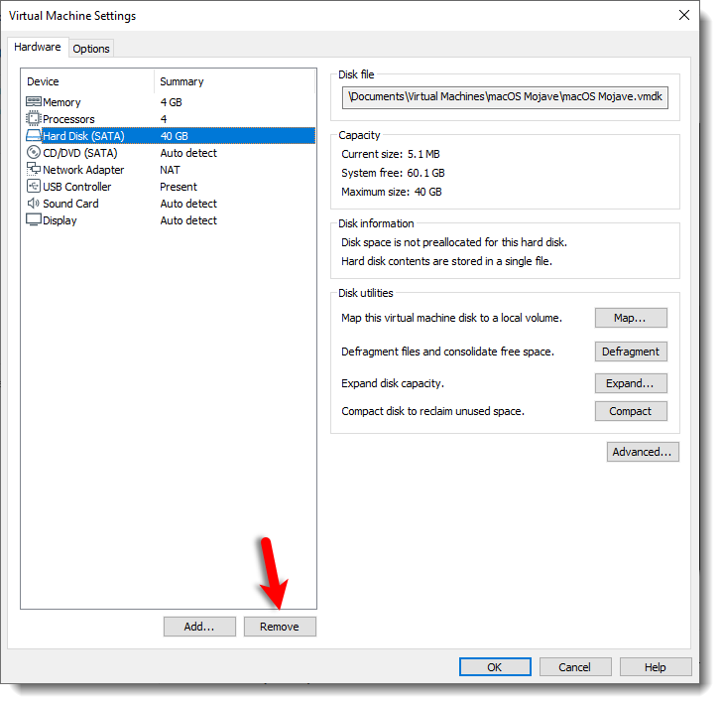
Task: Click the Hard Disk (SATA) drive icon
Action: tap(34, 136)
